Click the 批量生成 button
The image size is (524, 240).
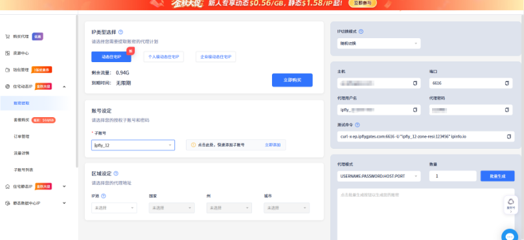(497, 176)
